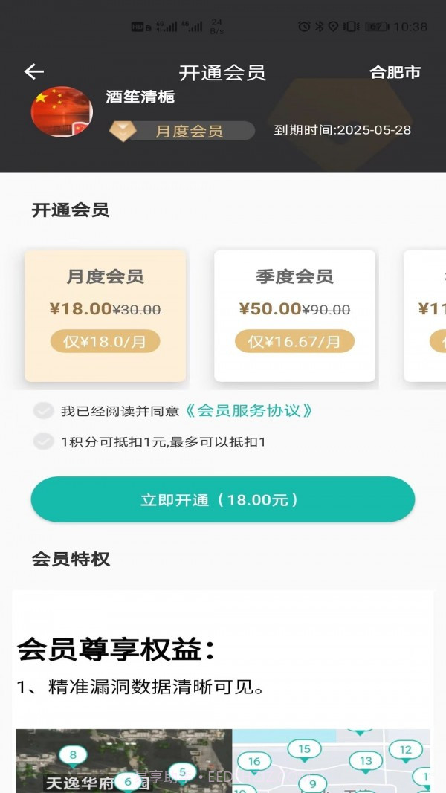Viewport: 446px width, 793px height.
Task: Click the back arrow to leave membership page
Action: [x=33, y=71]
